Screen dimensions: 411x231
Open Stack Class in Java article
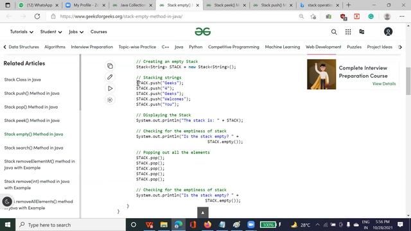[22, 80]
